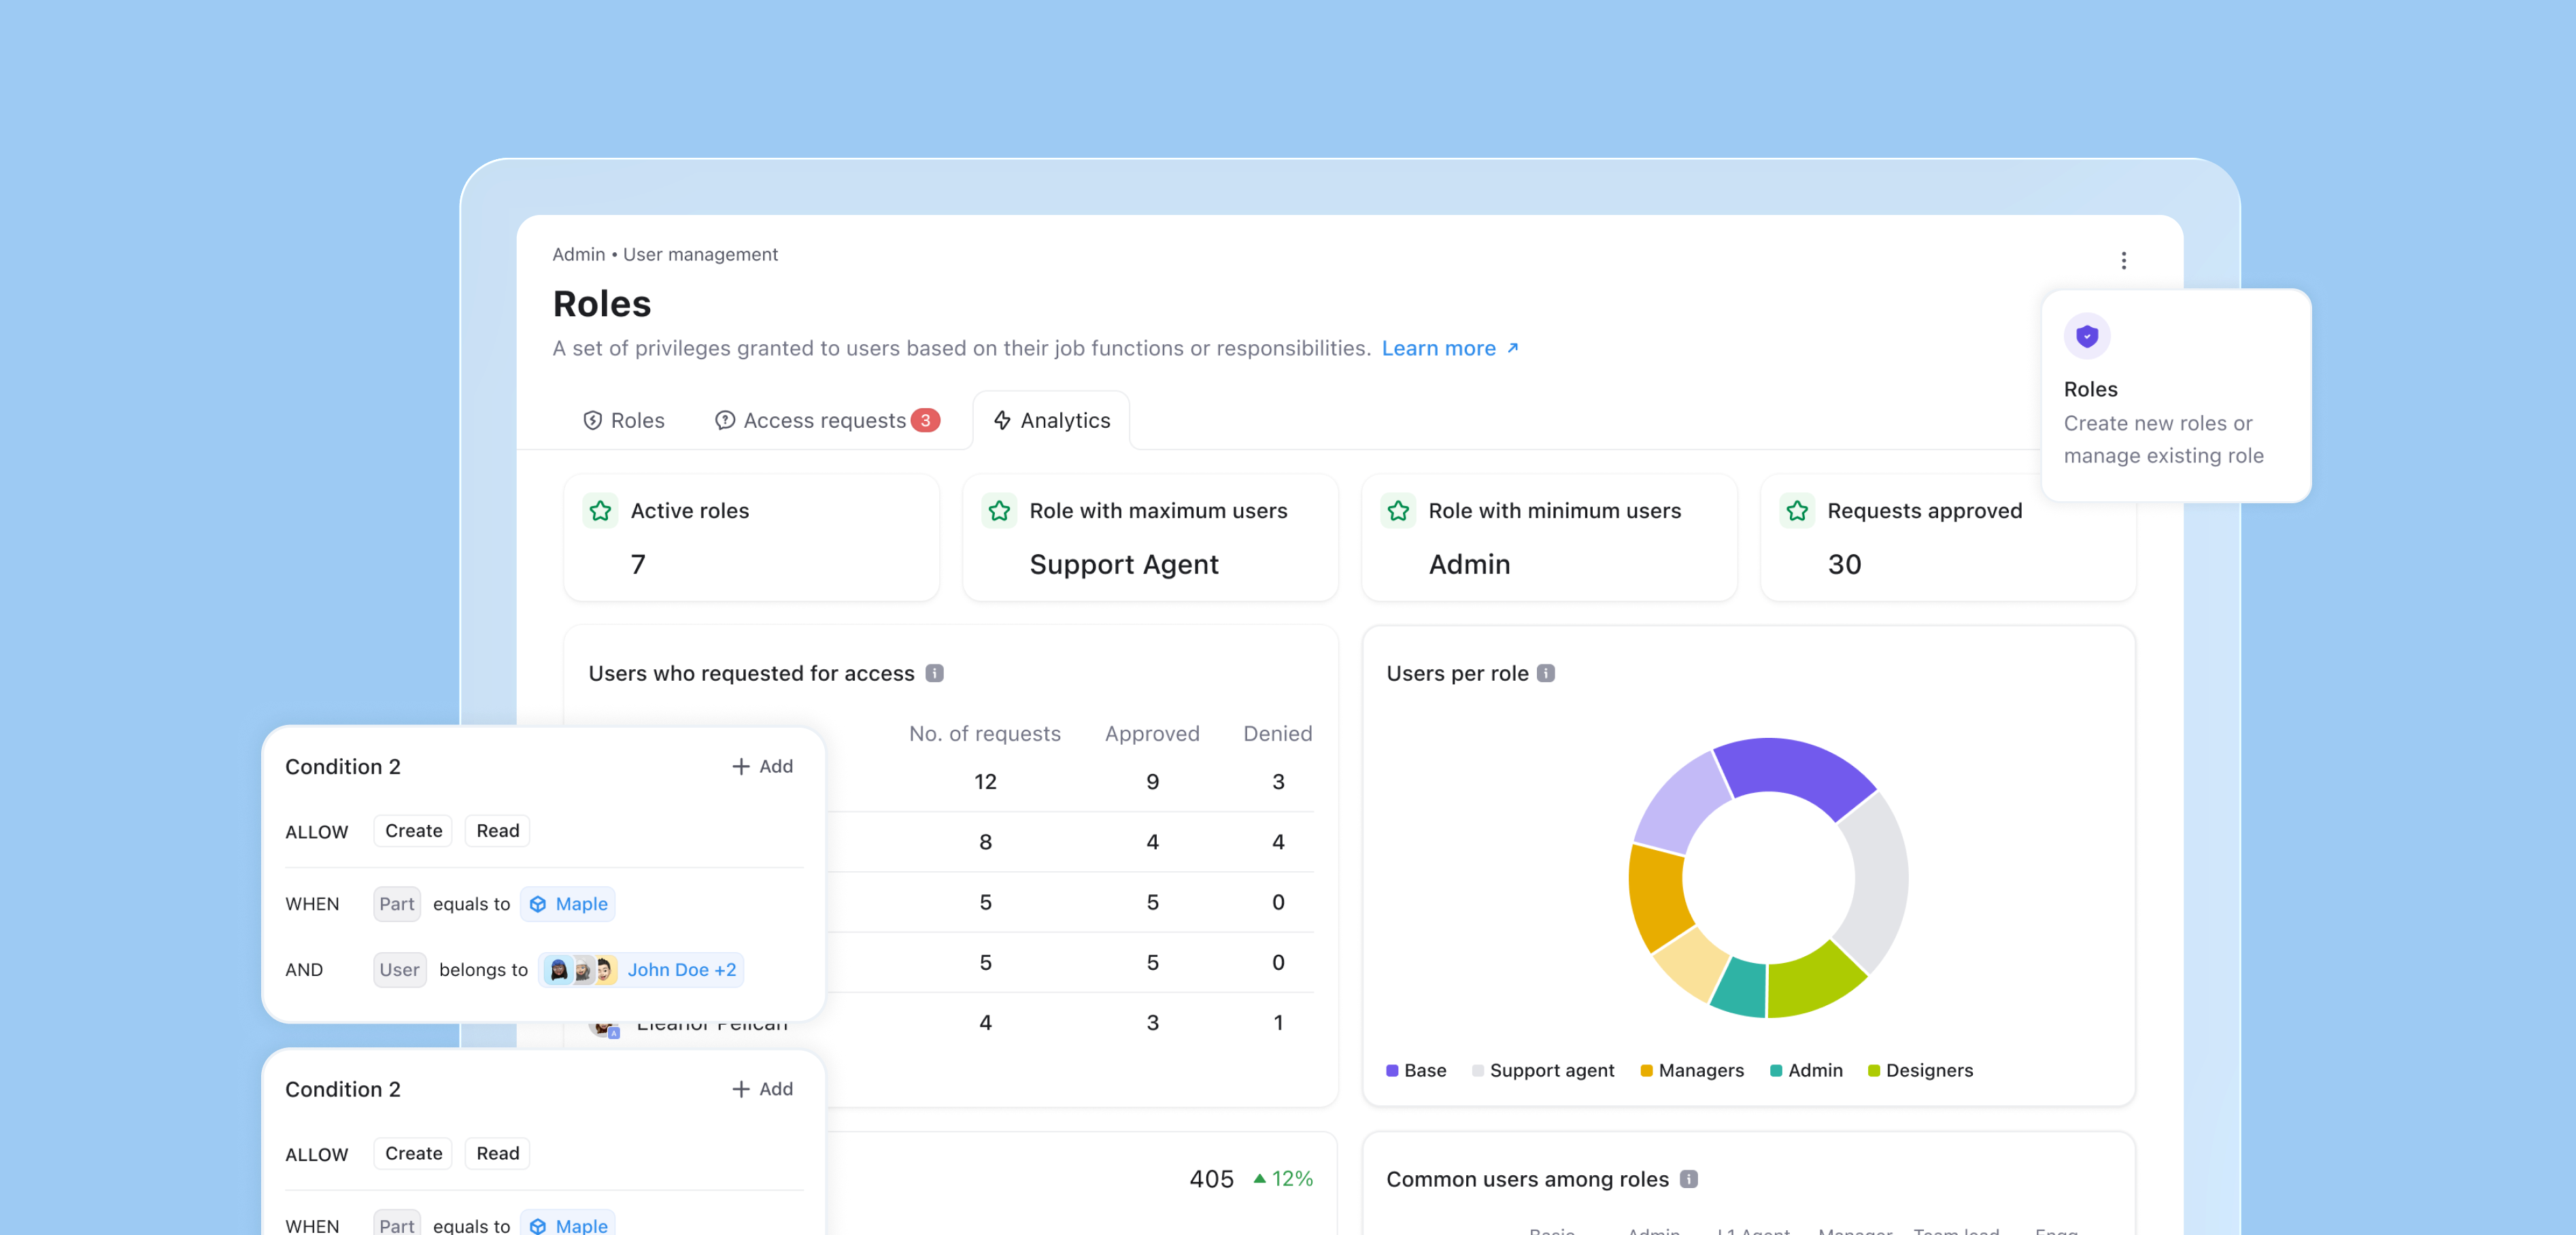Click the 3 notification badge on Access requests
Image resolution: width=2576 pixels, height=1235 pixels.
(x=925, y=421)
